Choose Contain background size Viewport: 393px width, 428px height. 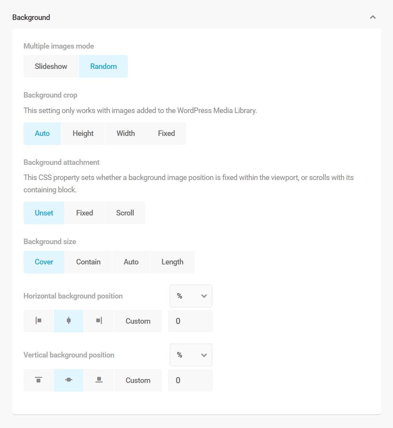(88, 262)
